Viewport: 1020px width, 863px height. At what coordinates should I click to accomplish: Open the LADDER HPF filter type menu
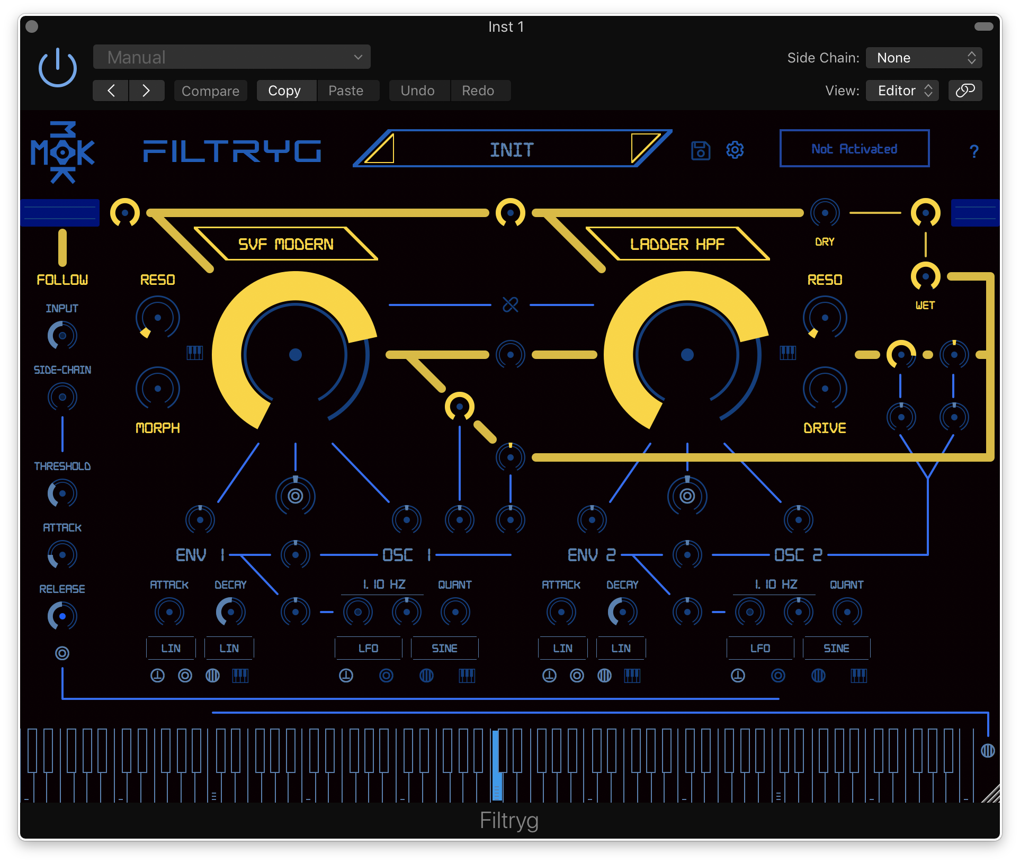click(x=677, y=244)
